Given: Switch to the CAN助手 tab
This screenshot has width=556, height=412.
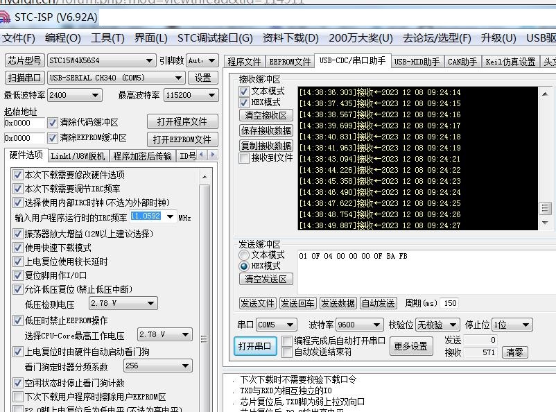Looking at the screenshot, I should coord(462,62).
